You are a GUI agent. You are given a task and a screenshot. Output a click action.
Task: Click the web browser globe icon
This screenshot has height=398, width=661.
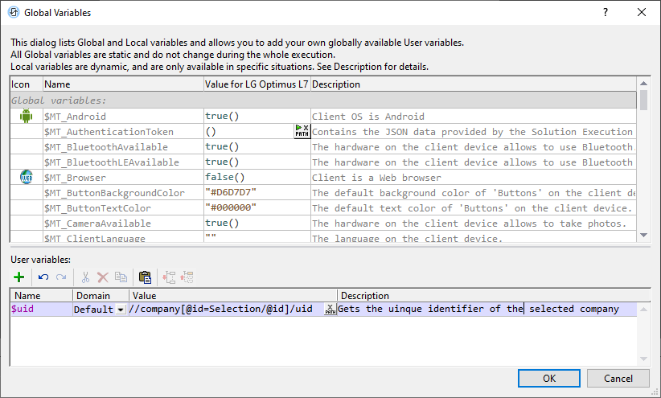pos(26,178)
